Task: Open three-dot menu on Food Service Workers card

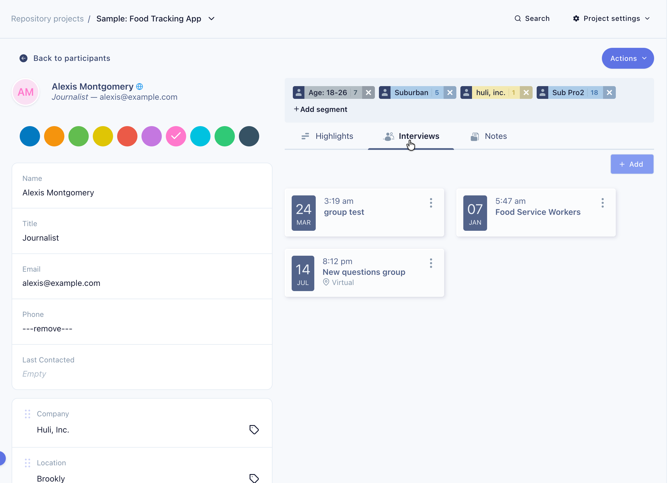Action: coord(602,203)
